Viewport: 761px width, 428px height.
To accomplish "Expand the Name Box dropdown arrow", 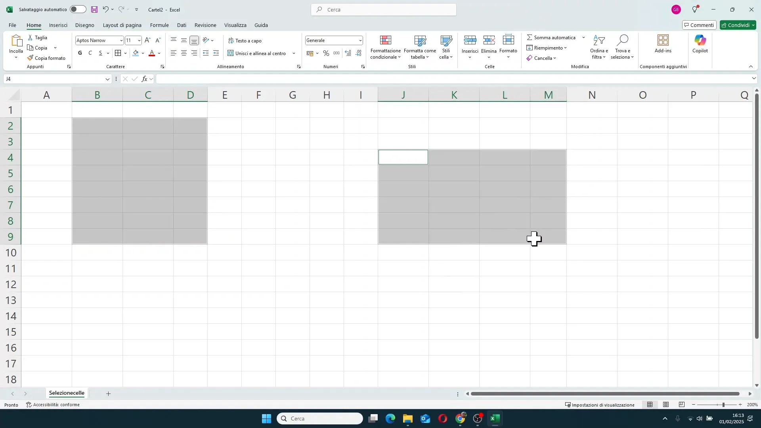I will point(107,79).
